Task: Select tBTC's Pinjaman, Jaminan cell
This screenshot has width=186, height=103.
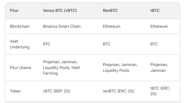Action: pyautogui.click(x=159, y=68)
